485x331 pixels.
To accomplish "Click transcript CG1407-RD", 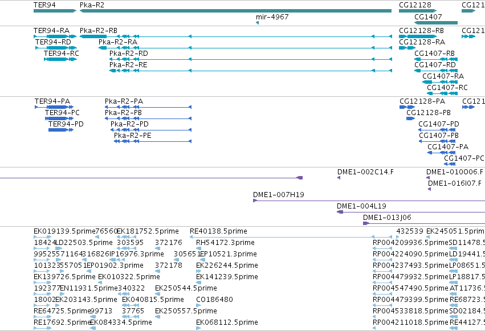I will pos(436,71).
